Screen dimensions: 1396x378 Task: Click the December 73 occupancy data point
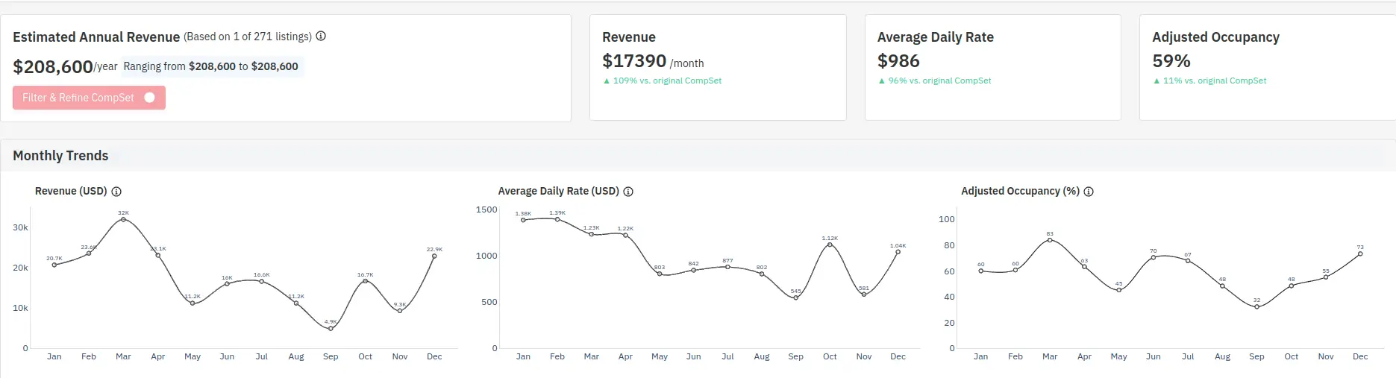click(1360, 253)
